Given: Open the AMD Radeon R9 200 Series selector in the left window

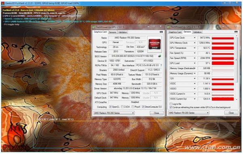Looking at the screenshot, I should pyautogui.click(x=114, y=113).
